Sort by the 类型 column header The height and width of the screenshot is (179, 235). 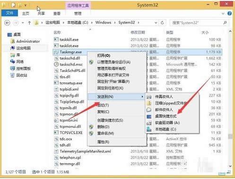(x=169, y=33)
